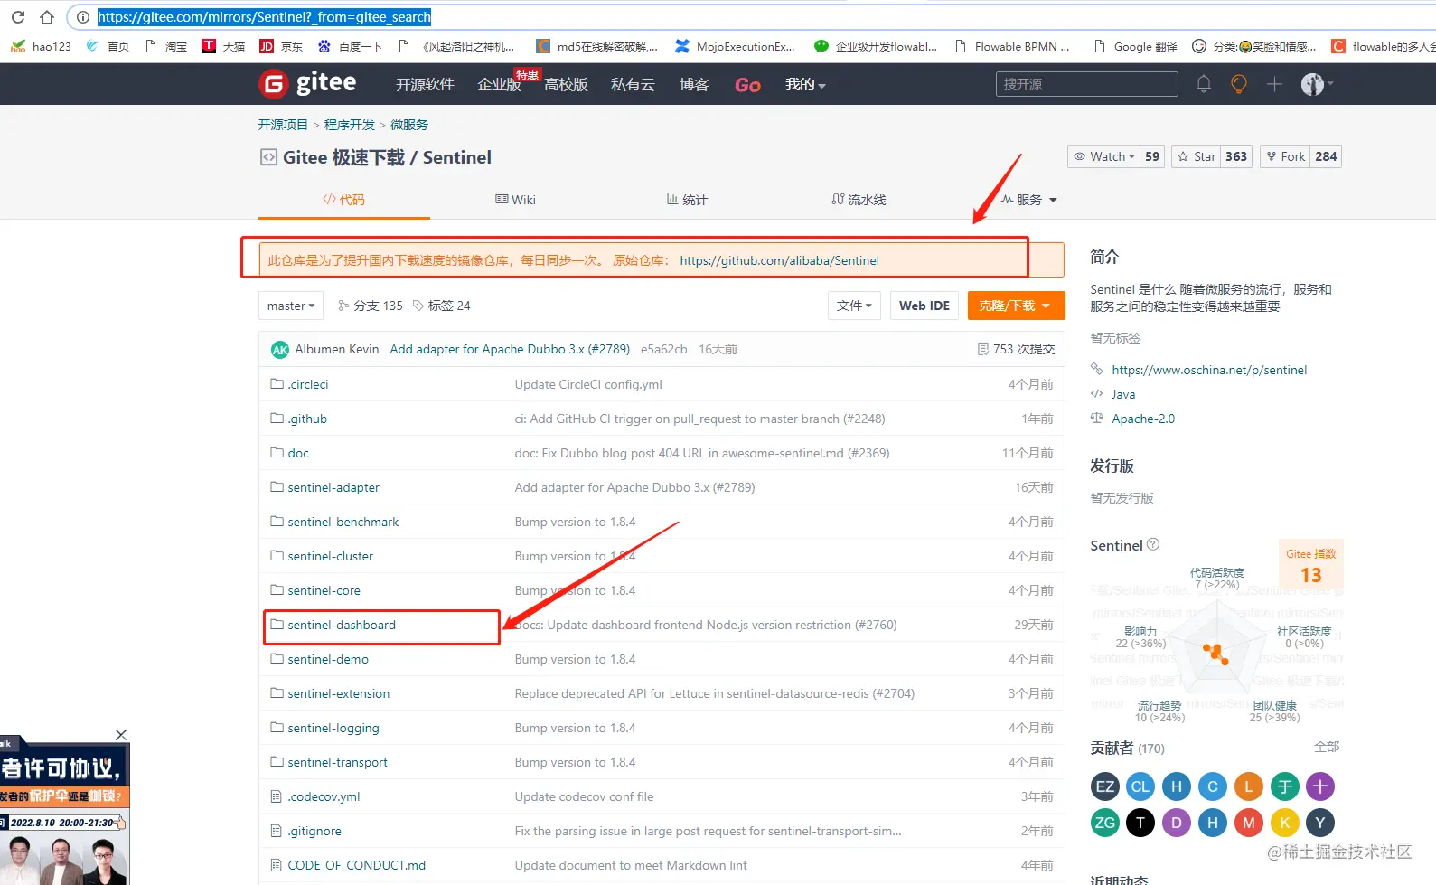
Task: Go to the browser home page icon
Action: pos(47,17)
